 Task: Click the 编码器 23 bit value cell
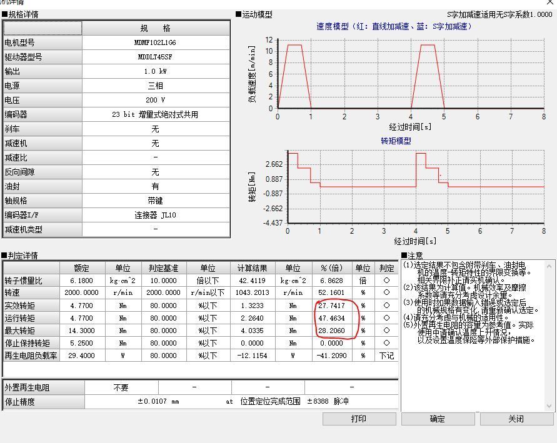(156, 115)
